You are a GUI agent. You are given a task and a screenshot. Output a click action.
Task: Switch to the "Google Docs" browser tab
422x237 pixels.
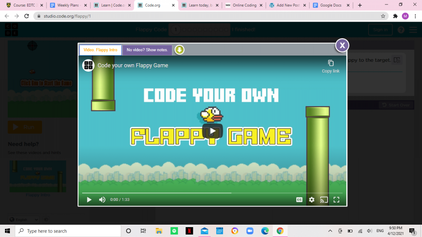(331, 5)
